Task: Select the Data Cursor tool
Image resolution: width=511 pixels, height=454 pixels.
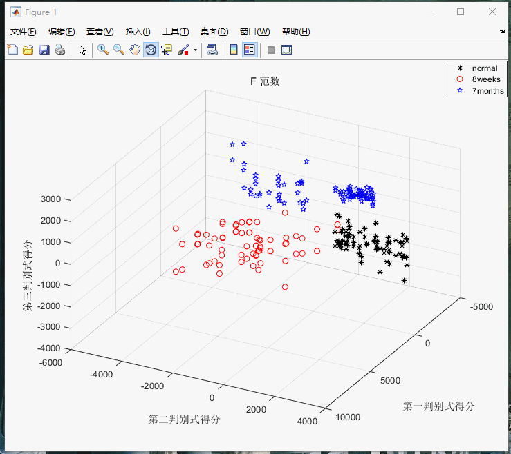Action: point(167,50)
